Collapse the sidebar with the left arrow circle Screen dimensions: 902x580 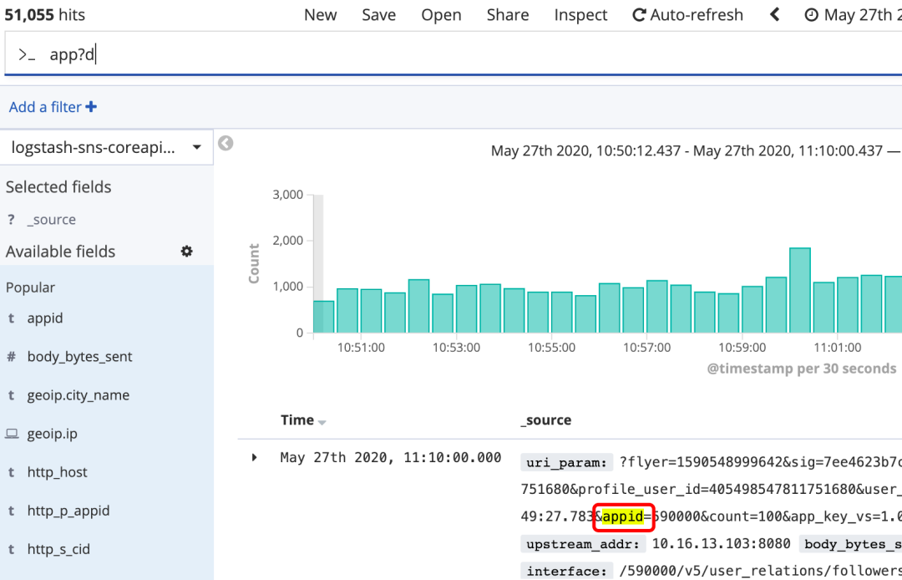[x=225, y=144]
